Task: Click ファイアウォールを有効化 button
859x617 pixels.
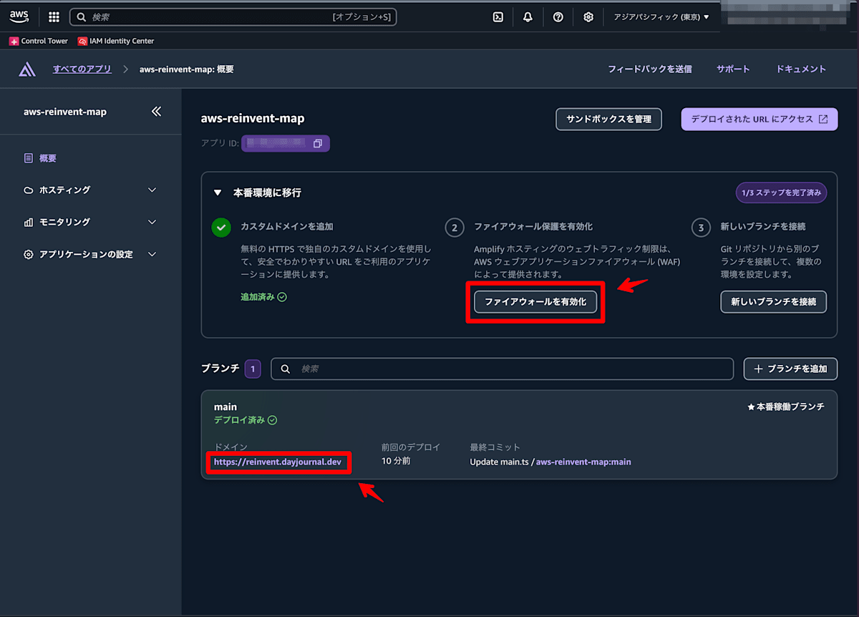Action: pyautogui.click(x=535, y=302)
